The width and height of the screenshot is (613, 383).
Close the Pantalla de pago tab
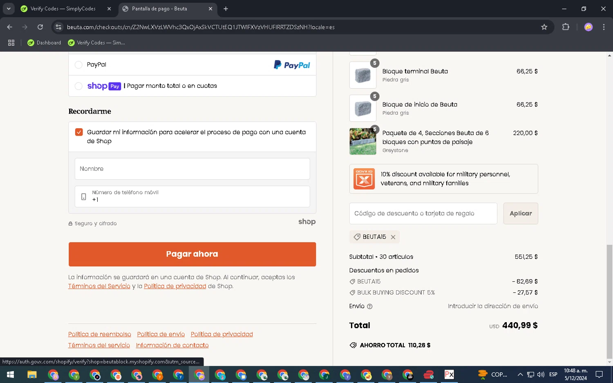210,9
